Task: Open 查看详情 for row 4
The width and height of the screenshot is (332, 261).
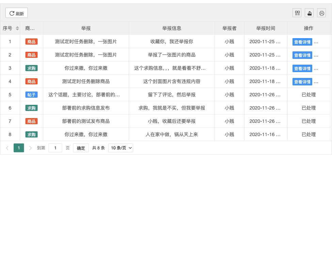Action: click(x=302, y=82)
